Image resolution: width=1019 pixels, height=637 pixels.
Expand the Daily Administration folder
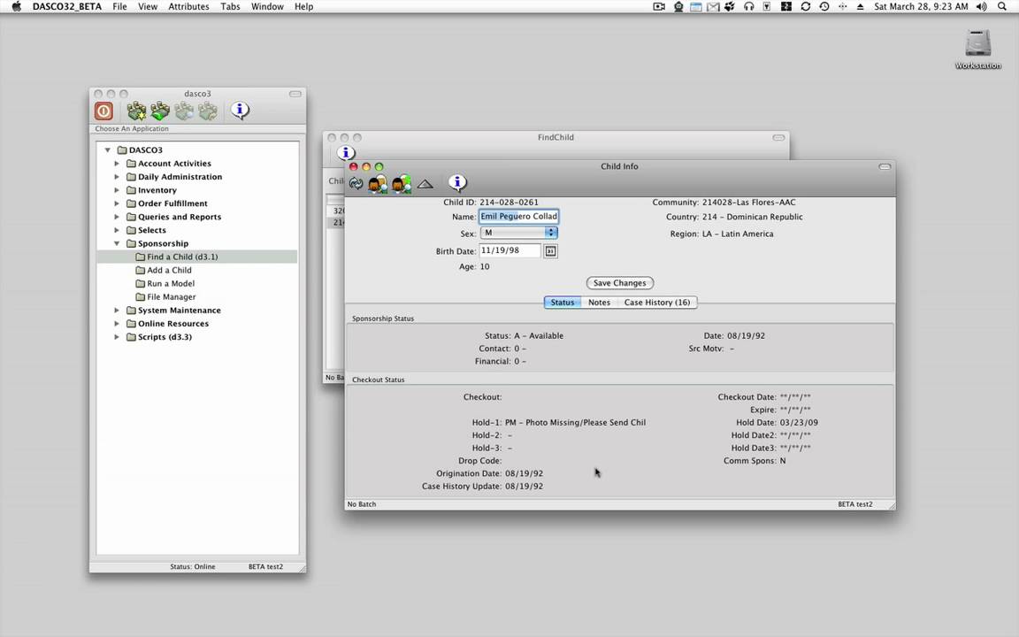coord(117,177)
